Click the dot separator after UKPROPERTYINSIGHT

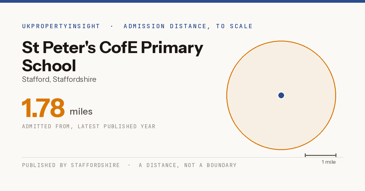pos(112,26)
